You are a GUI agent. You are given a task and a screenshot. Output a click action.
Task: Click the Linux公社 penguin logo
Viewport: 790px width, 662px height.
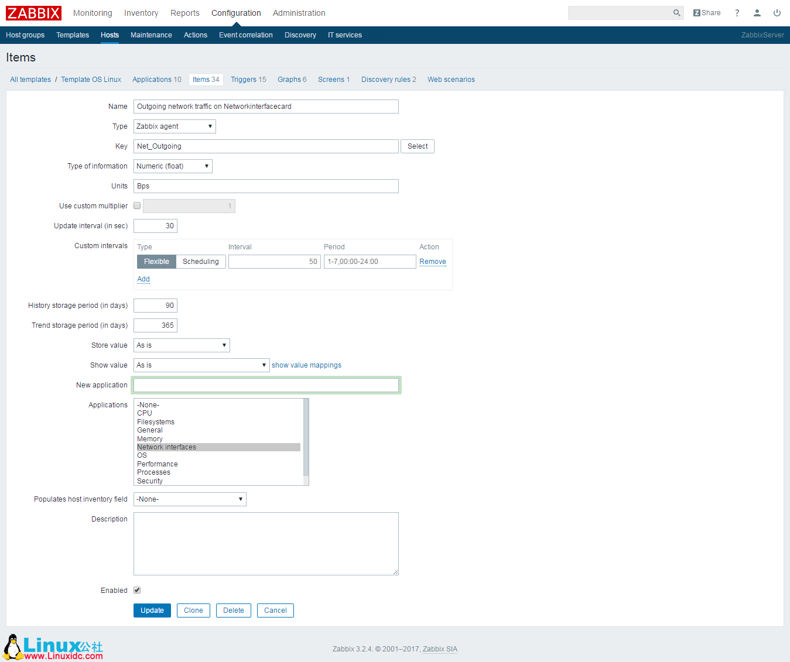(12, 646)
